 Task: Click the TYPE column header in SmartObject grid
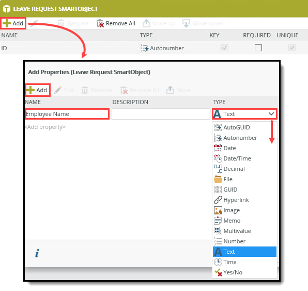coord(146,35)
